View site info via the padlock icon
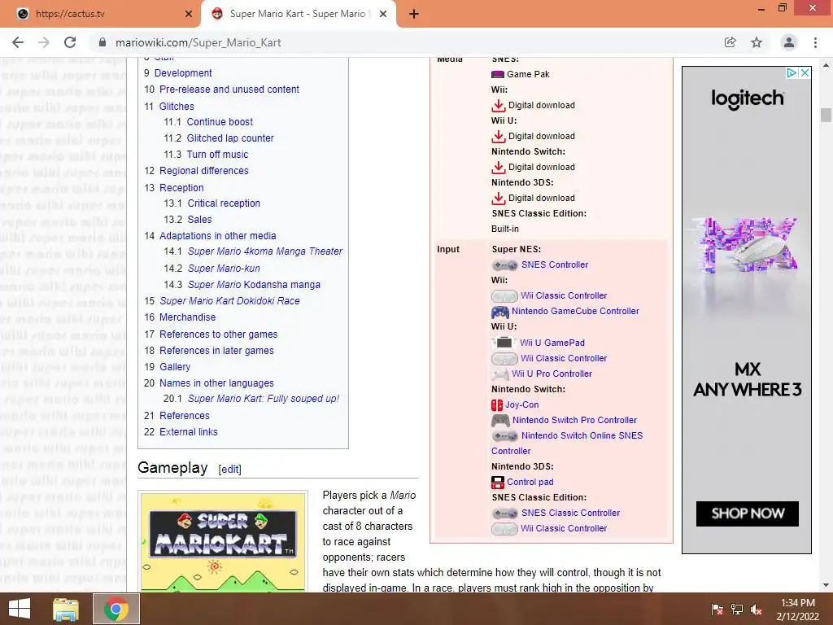 (x=102, y=42)
